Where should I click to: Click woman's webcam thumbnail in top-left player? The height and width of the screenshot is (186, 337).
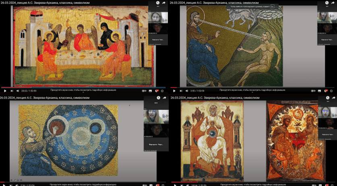coord(158,17)
